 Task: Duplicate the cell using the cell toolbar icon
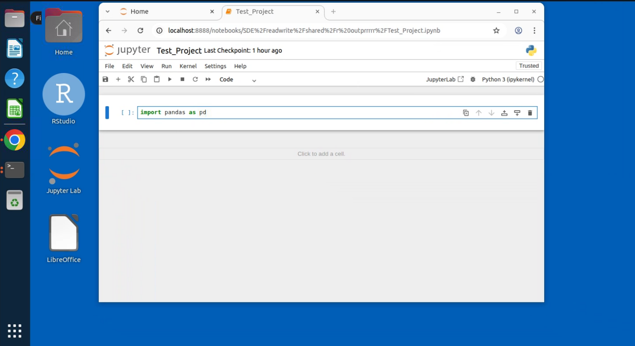pyautogui.click(x=466, y=113)
